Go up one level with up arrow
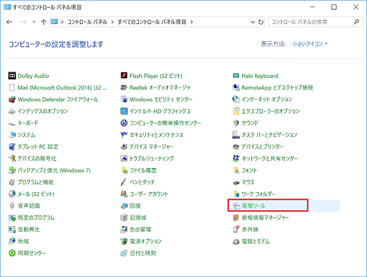The width and height of the screenshot is (367, 277). tap(44, 22)
